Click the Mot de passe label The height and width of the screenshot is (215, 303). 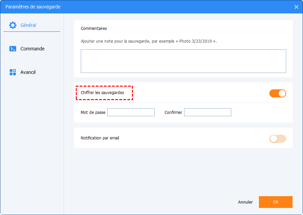click(93, 113)
